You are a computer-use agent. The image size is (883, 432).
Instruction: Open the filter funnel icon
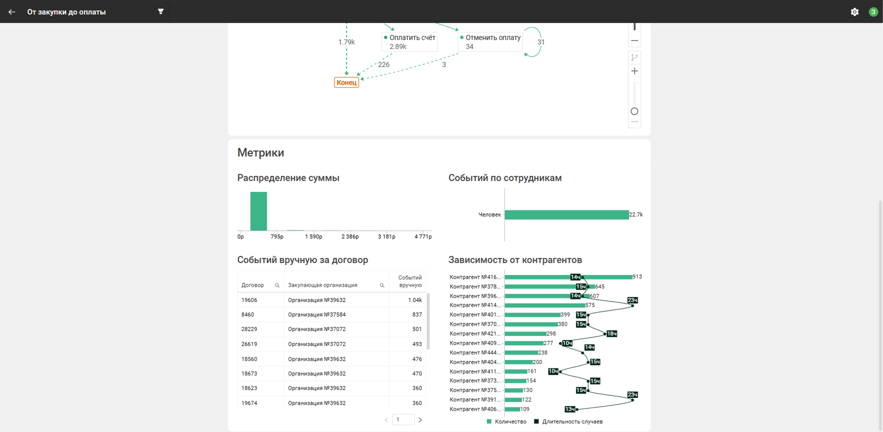[x=161, y=12]
